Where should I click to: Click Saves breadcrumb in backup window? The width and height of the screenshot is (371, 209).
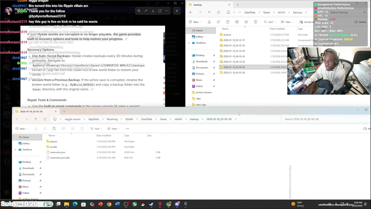coord(266,12)
